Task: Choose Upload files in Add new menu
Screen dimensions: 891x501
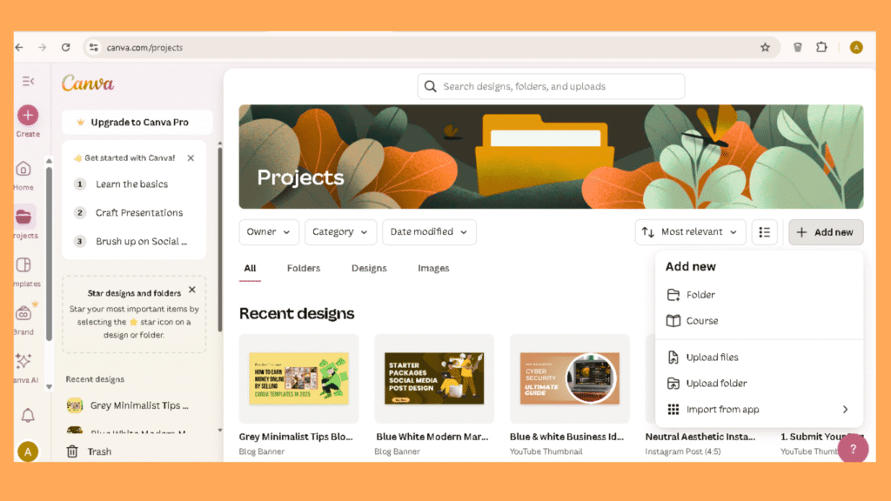Action: [x=759, y=357]
